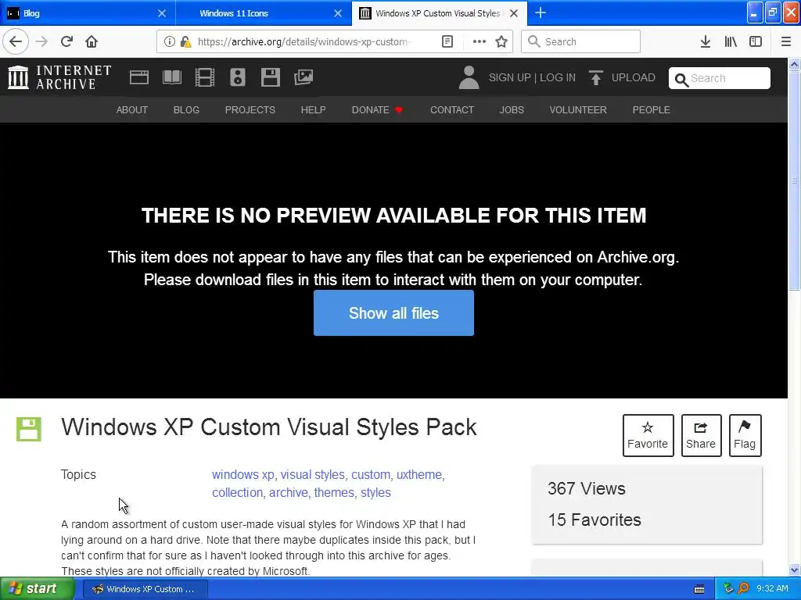Open the browser Home page
This screenshot has width=801, height=600.
[92, 41]
